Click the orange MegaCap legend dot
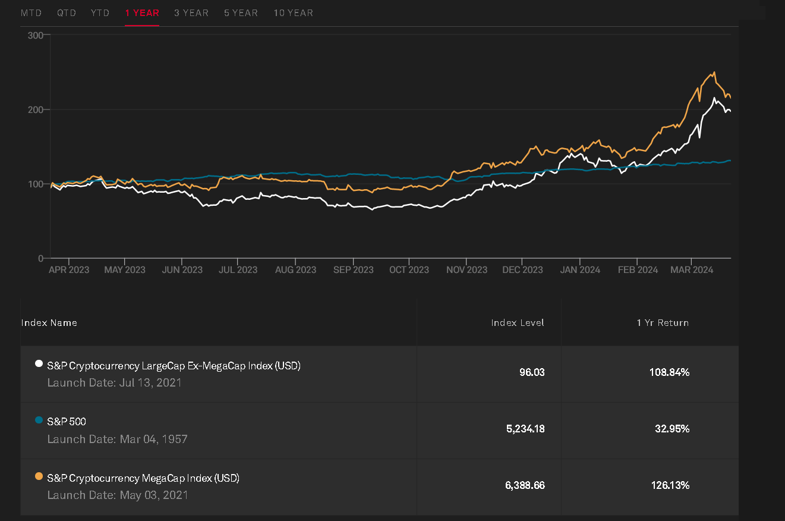 click(39, 476)
